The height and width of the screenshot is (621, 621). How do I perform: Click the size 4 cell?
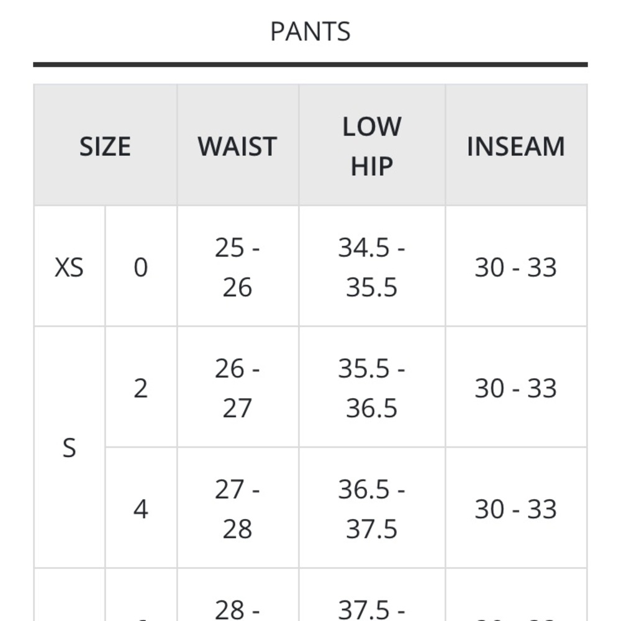tap(141, 508)
